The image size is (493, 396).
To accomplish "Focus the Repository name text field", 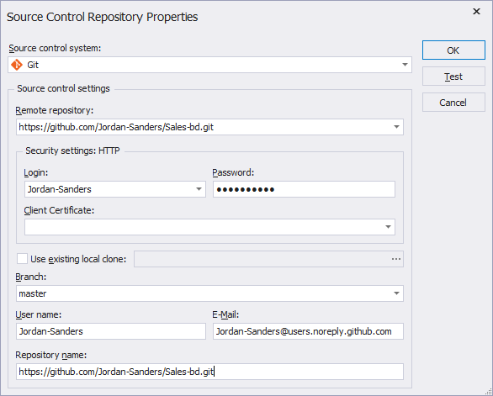I will [209, 372].
